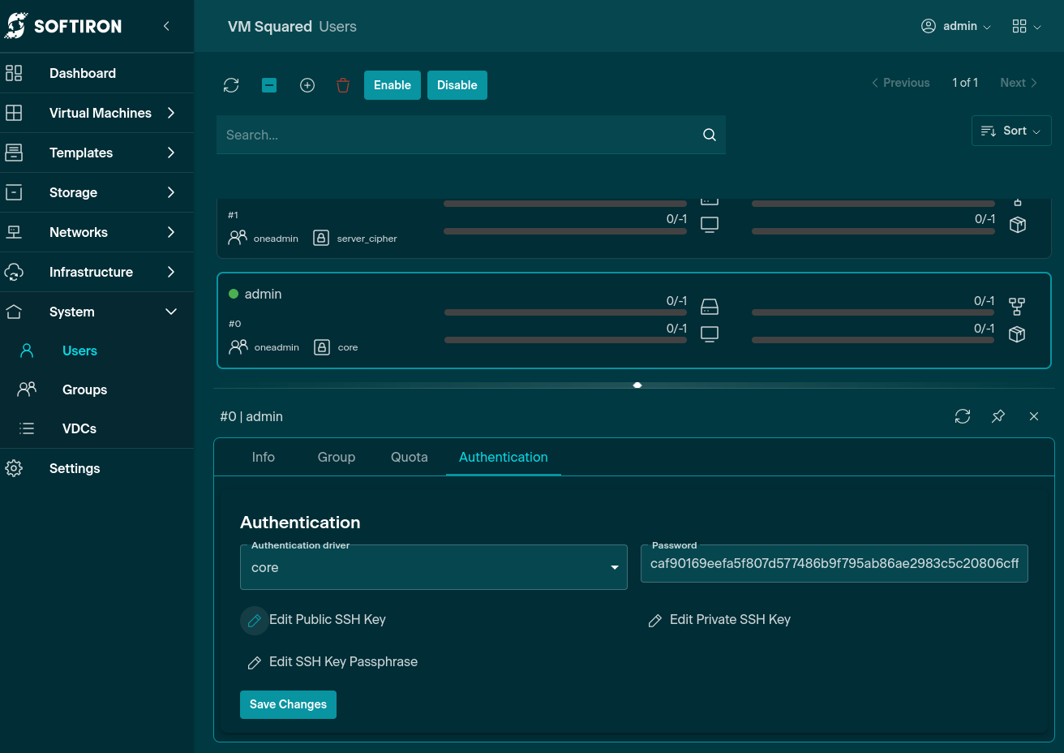Image resolution: width=1064 pixels, height=753 pixels.
Task: Open the Sort dropdown
Action: tap(1010, 131)
